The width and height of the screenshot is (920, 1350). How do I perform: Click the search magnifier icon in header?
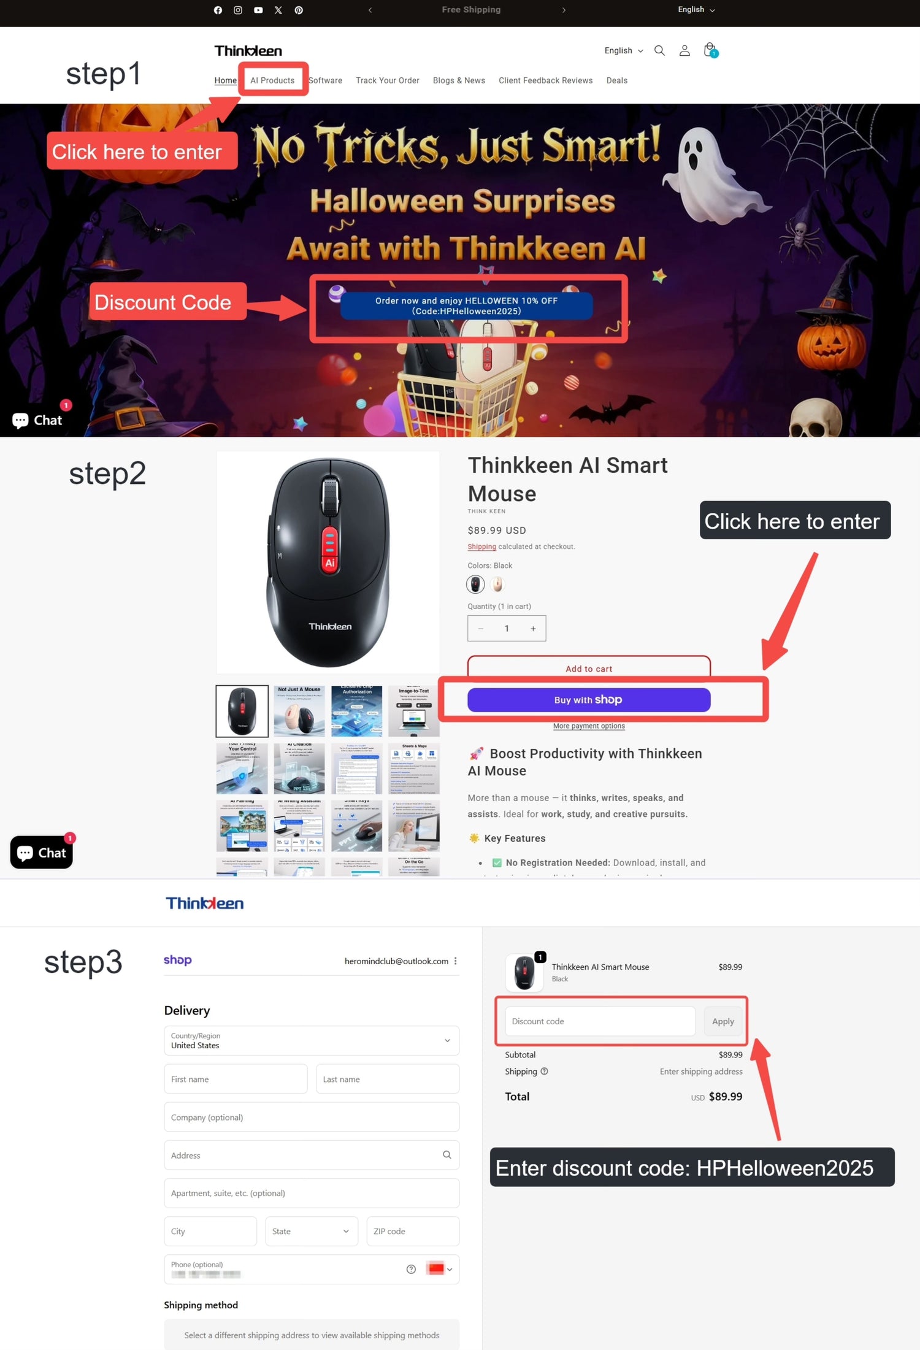(659, 50)
